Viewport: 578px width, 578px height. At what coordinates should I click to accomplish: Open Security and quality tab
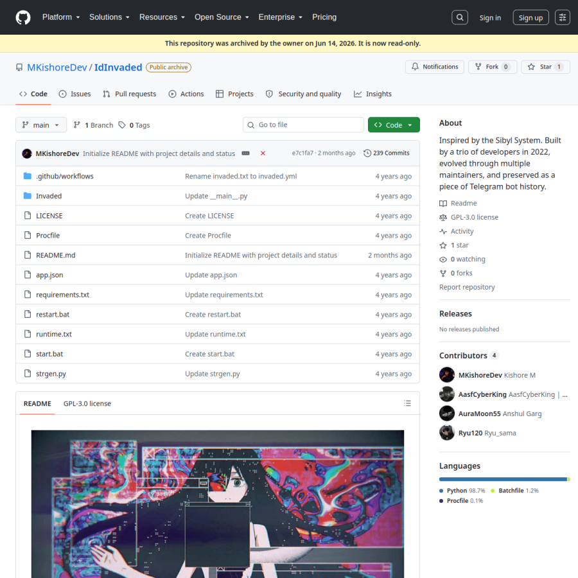point(303,94)
